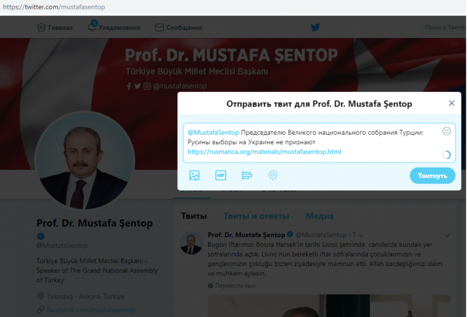Click the profile name Prof. Dr. Mustafa Şentop heading
The width and height of the screenshot is (468, 317).
94,223
